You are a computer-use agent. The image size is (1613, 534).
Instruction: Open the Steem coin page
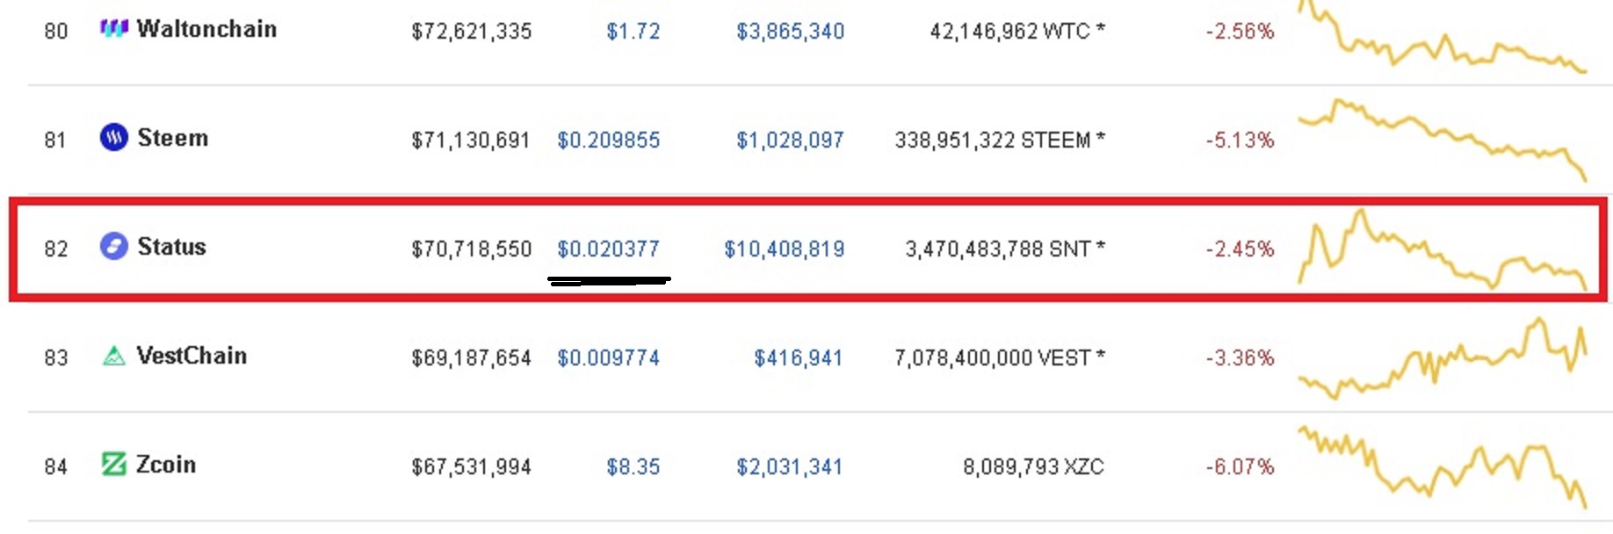173,138
